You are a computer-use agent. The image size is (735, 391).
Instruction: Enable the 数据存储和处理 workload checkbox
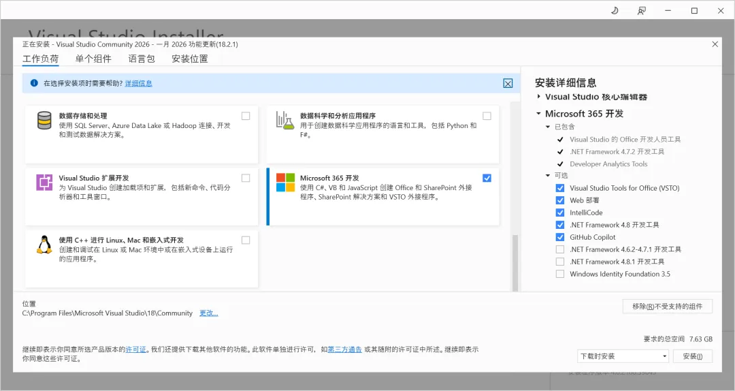pyautogui.click(x=246, y=116)
